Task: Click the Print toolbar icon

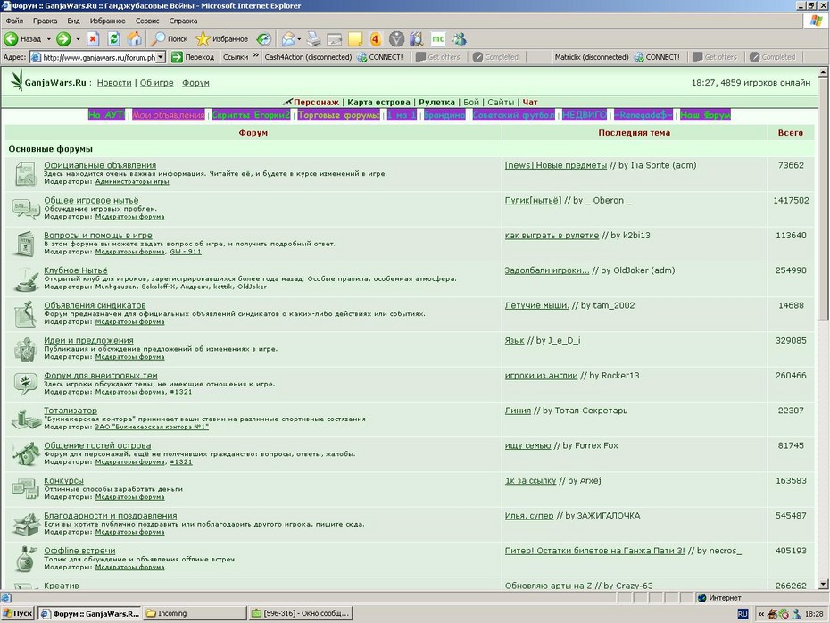Action: (314, 38)
